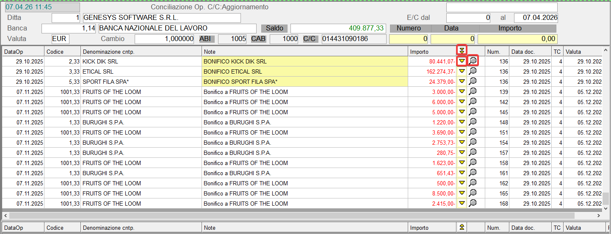Sort by the Importo column header

(431, 52)
